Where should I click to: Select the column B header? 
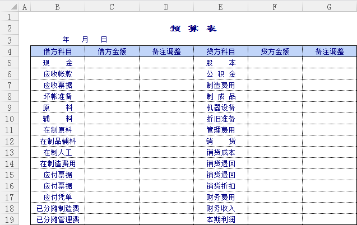57,7
